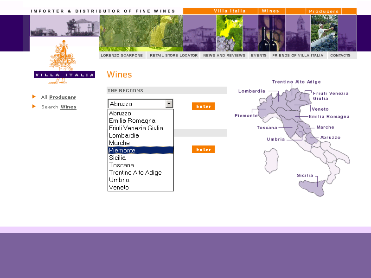371x278 pixels.
Task: Open News and Reviews
Action: click(224, 55)
